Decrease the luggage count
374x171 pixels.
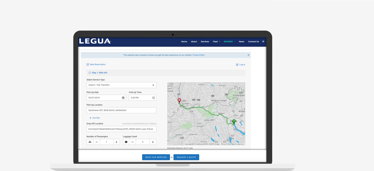point(133,142)
